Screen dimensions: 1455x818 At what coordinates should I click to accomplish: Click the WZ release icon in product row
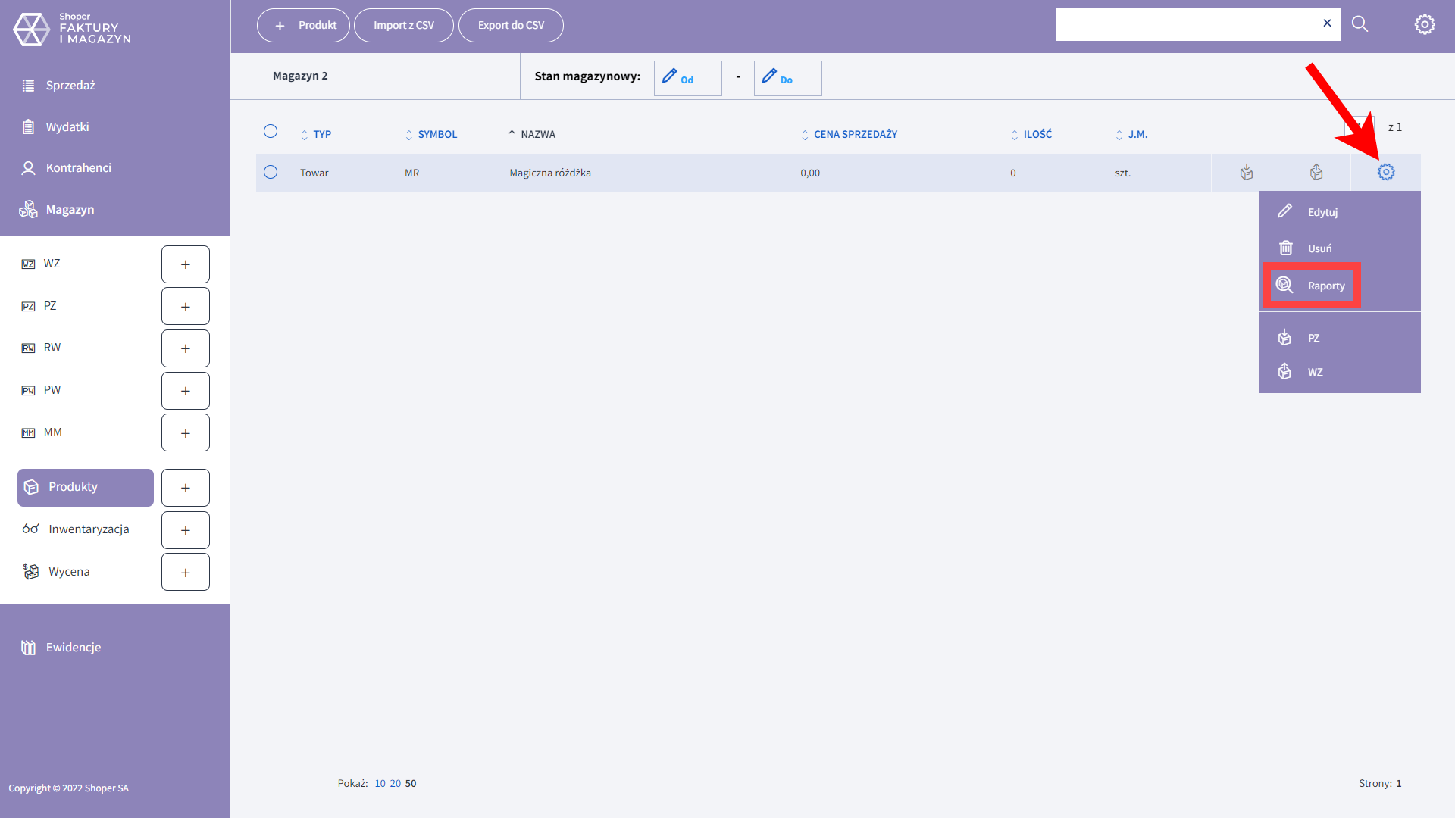pyautogui.click(x=1316, y=173)
